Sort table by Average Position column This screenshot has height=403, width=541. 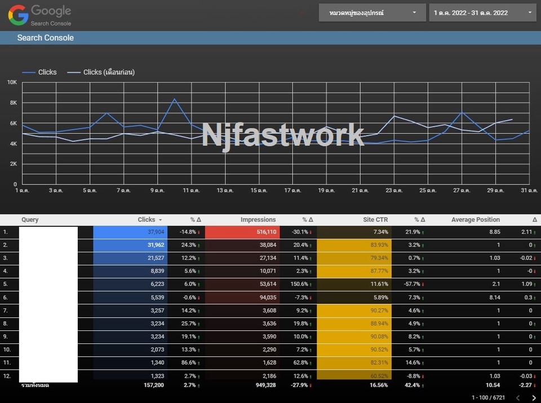pyautogui.click(x=476, y=220)
